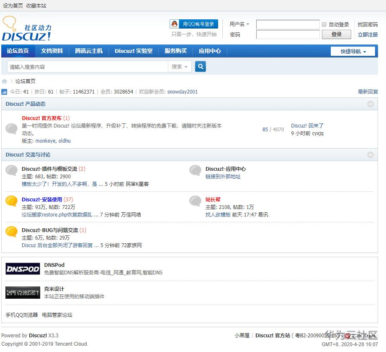This screenshot has height=352, width=386.
Task: Toggle the 自动登录 checkbox
Action: pos(324,24)
